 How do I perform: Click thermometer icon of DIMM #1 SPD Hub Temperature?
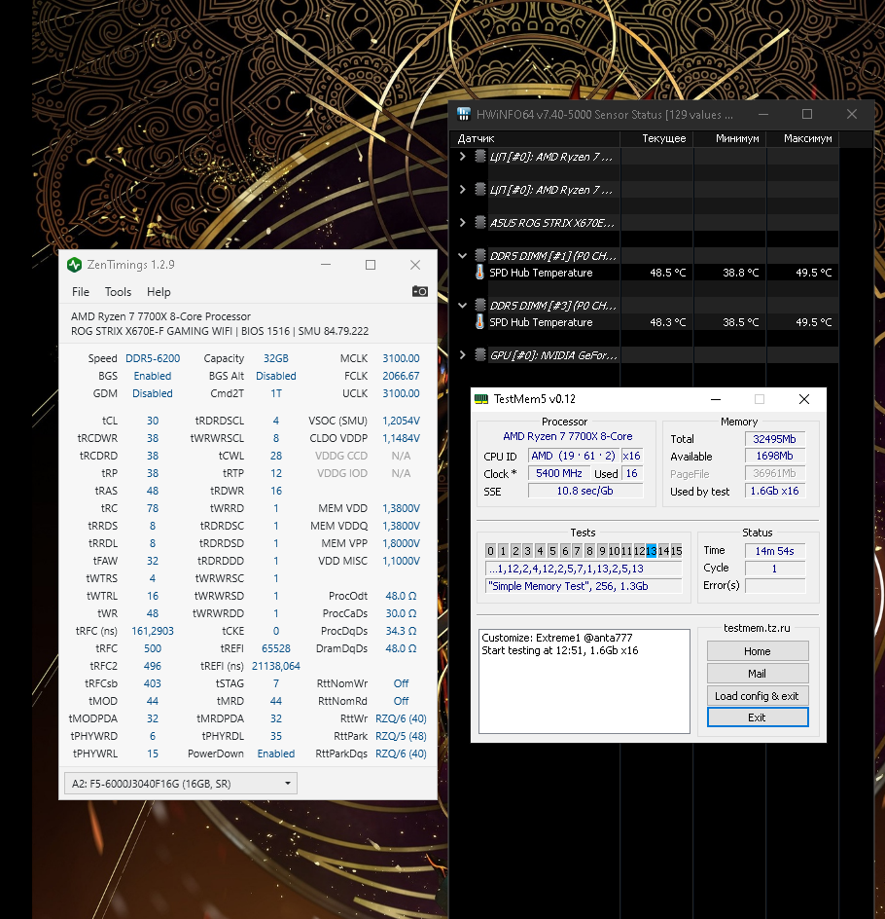(x=480, y=273)
